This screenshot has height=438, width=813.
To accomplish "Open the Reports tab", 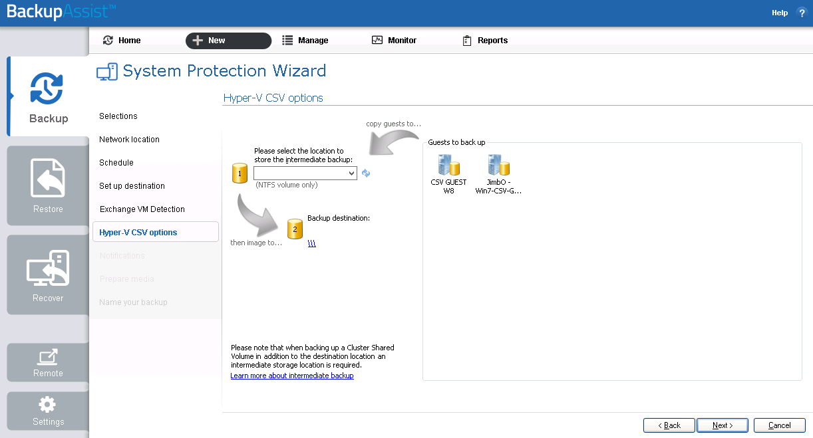I will (485, 41).
